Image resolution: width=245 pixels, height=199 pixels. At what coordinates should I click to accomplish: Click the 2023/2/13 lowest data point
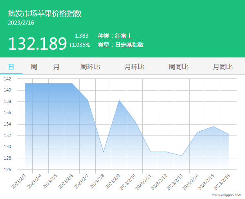click(182, 156)
